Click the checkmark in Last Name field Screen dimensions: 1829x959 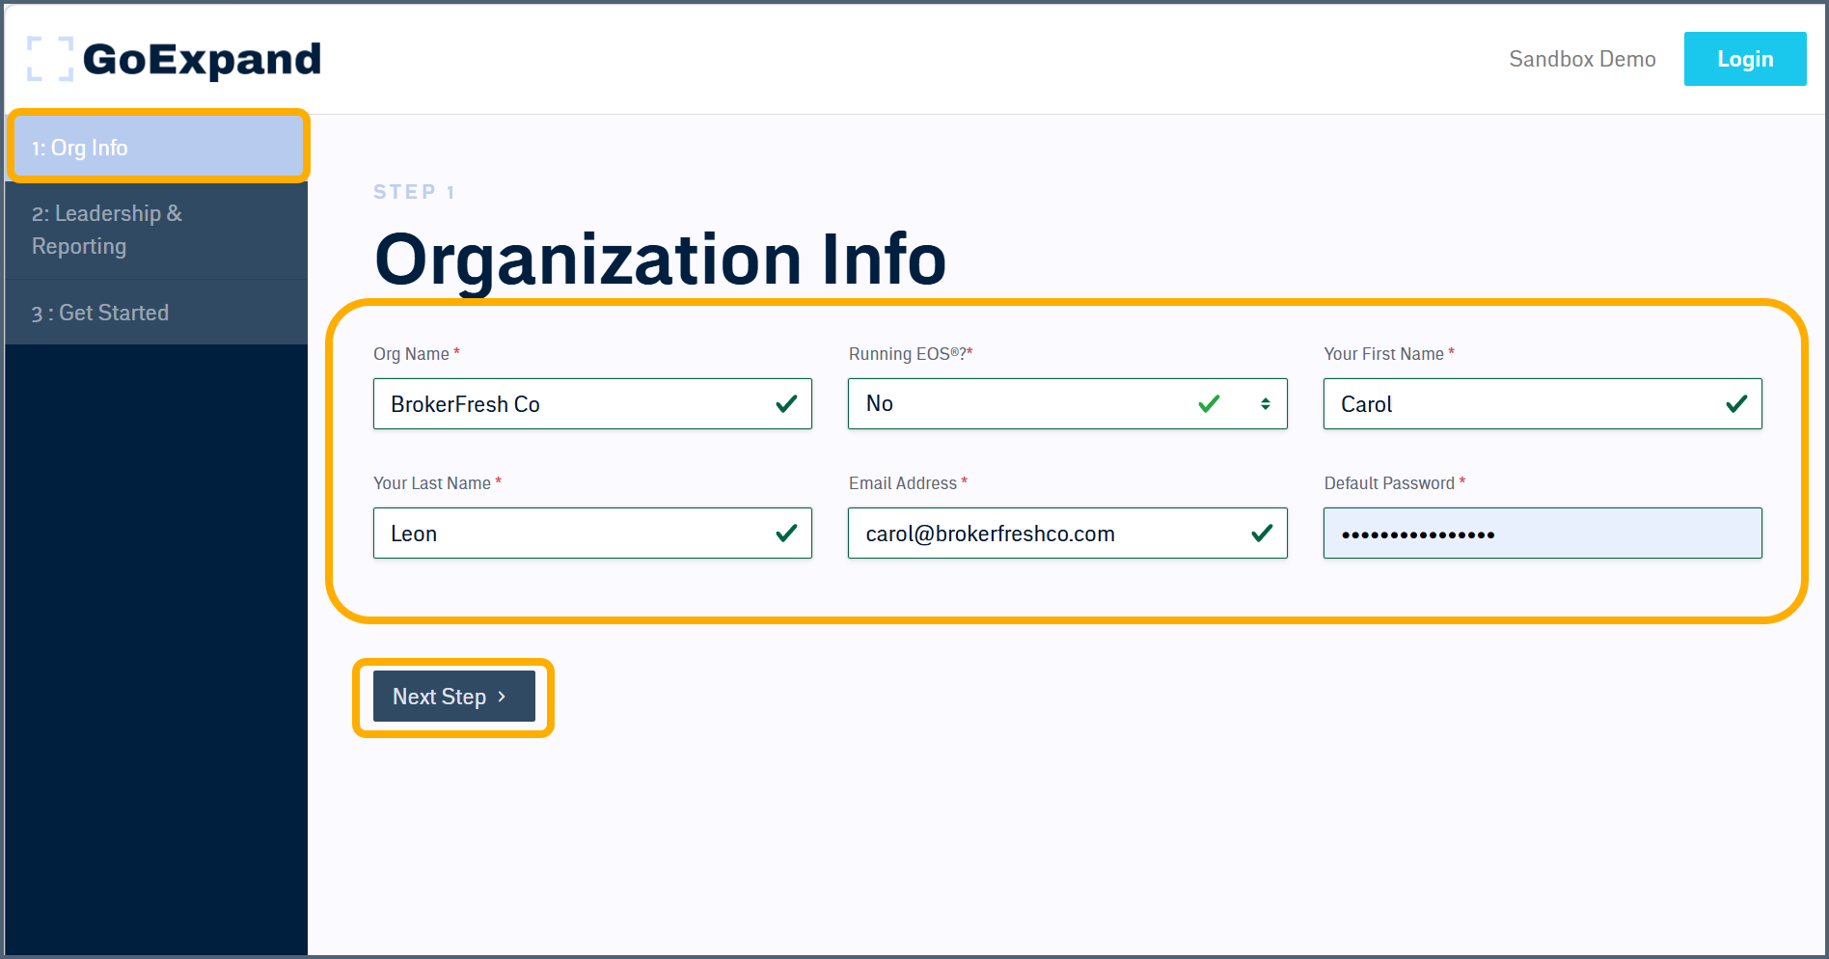point(786,534)
